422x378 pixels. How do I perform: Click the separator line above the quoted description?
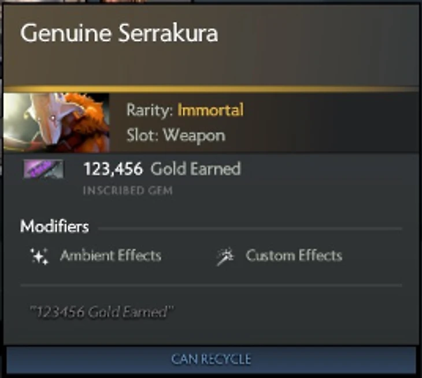[211, 285]
